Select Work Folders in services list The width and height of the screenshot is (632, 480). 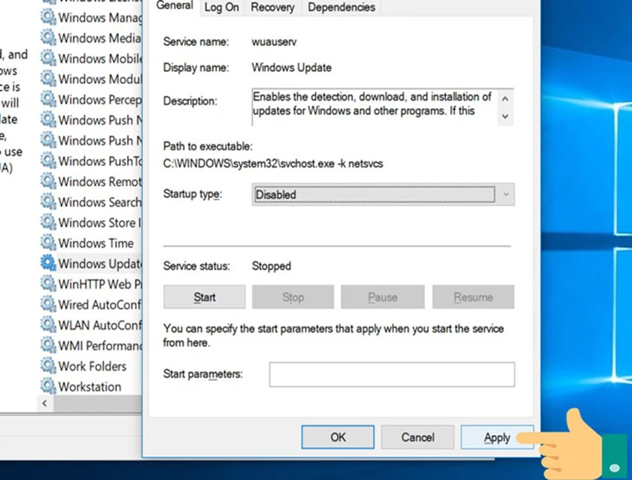(93, 366)
